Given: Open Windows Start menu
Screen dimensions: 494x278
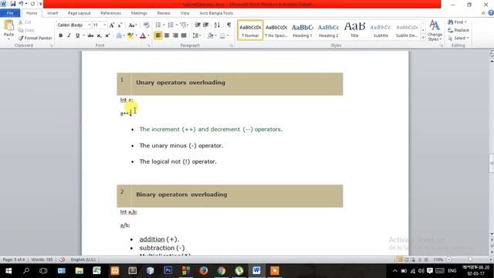Looking at the screenshot, I should coord(8,270).
